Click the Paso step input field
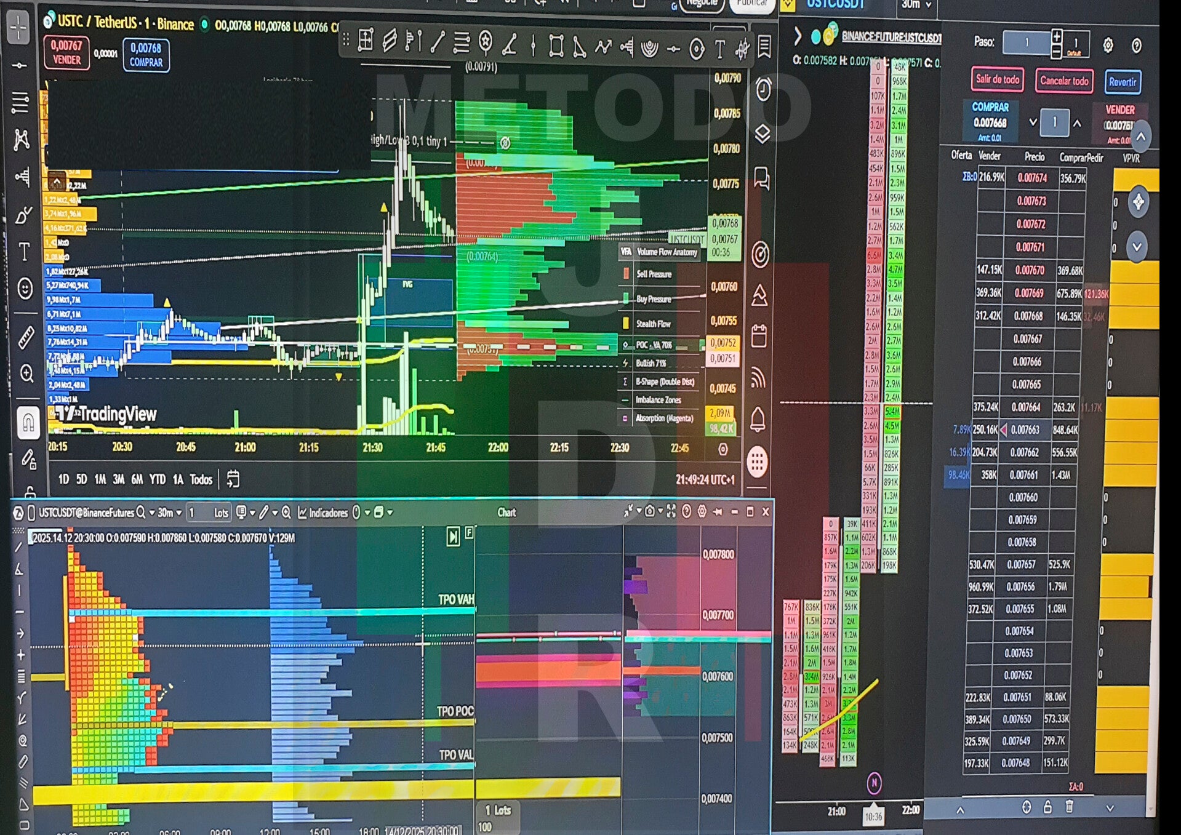Viewport: 1181px width, 835px height. click(1027, 42)
